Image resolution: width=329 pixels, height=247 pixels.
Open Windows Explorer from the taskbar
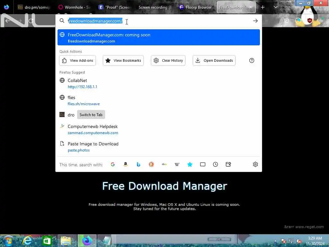(66, 241)
